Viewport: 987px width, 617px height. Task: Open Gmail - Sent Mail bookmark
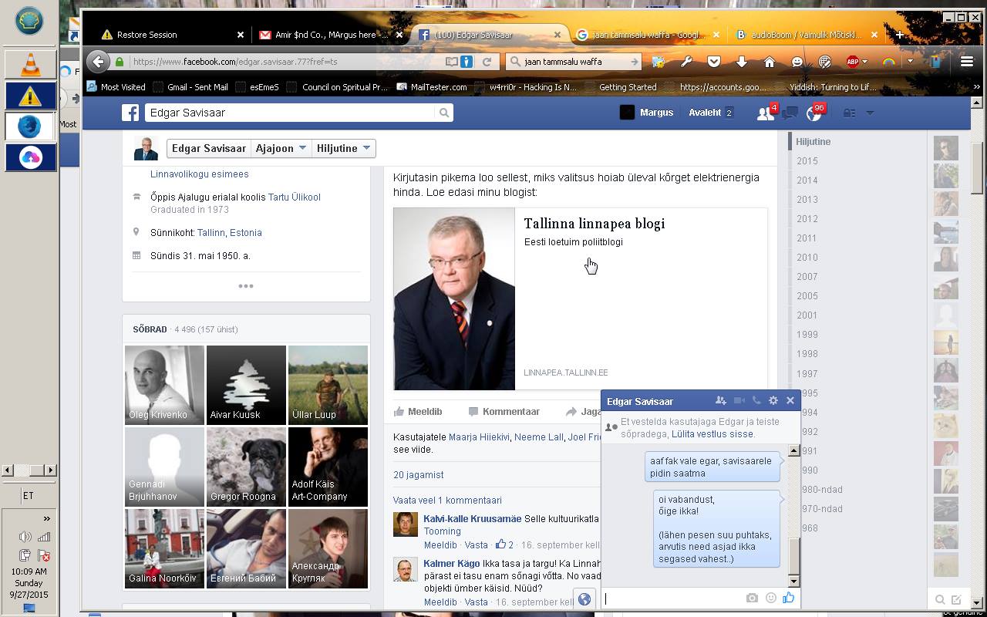pos(190,87)
